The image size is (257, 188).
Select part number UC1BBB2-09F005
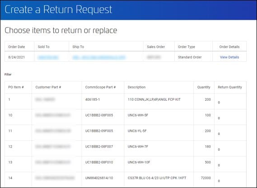pyautogui.click(x=99, y=131)
